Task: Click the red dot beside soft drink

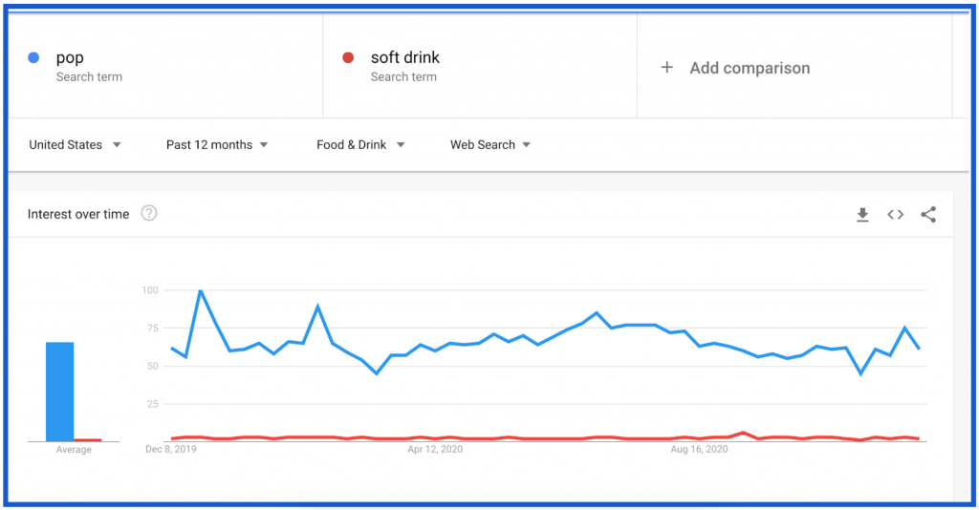Action: [x=348, y=58]
